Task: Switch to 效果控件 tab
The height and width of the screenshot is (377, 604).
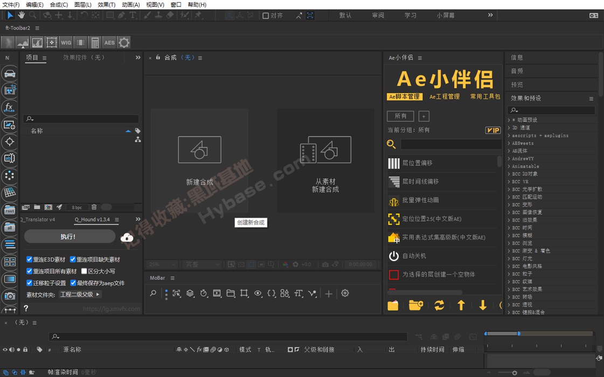Action: click(x=84, y=57)
